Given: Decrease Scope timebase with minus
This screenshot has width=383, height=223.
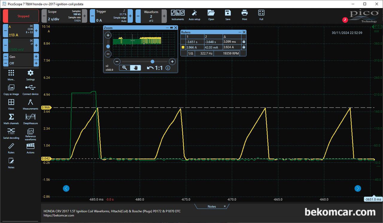Looking at the screenshot, I should pyautogui.click(x=44, y=16).
